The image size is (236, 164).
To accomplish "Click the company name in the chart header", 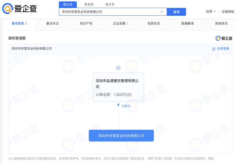I will pos(32,49).
